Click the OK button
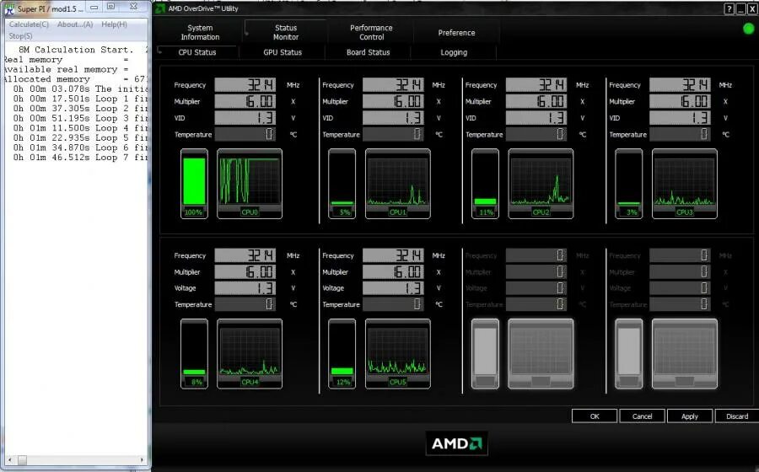The height and width of the screenshot is (472, 759). tap(595, 416)
